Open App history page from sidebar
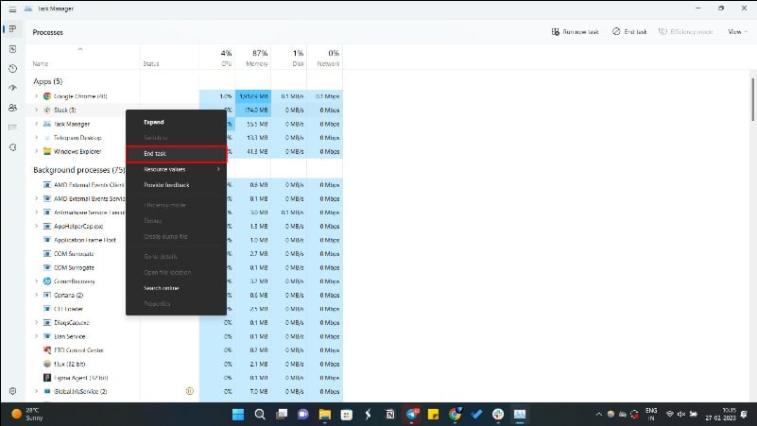Image resolution: width=757 pixels, height=426 pixels. [x=12, y=69]
